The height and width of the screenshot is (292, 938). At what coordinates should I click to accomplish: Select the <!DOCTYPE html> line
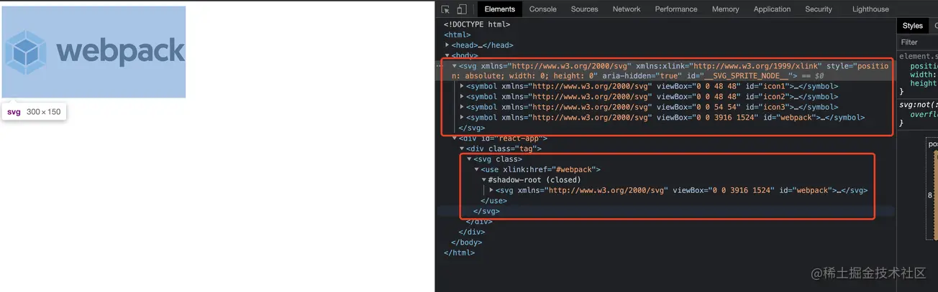click(x=477, y=24)
